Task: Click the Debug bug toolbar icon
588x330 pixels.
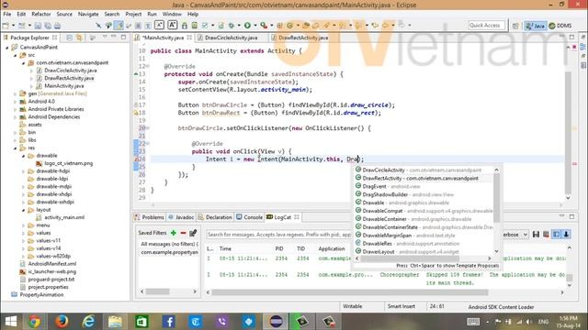Action: pyautogui.click(x=232, y=26)
